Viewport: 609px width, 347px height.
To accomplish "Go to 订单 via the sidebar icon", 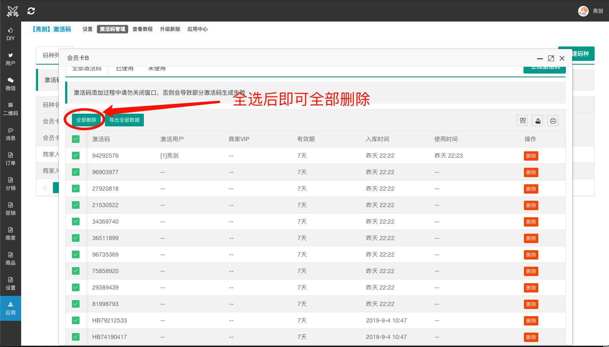I will coord(11,158).
